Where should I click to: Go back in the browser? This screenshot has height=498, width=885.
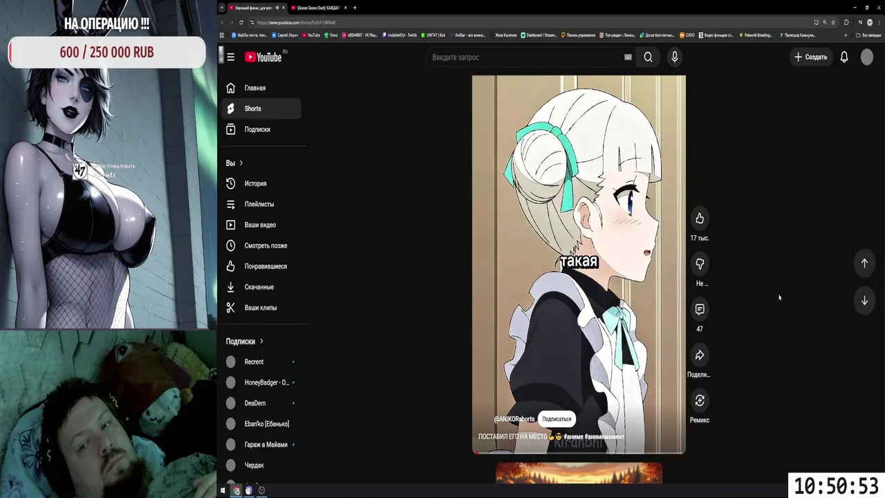(223, 22)
